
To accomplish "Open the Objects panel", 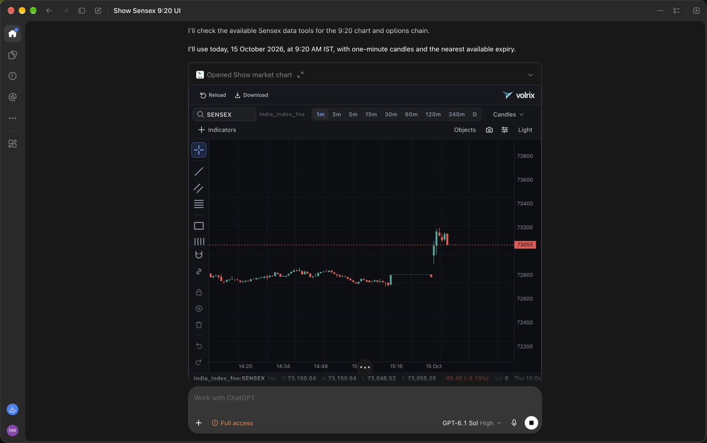I will [x=465, y=130].
